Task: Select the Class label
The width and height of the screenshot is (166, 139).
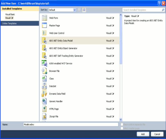Action: [x=52, y=79]
